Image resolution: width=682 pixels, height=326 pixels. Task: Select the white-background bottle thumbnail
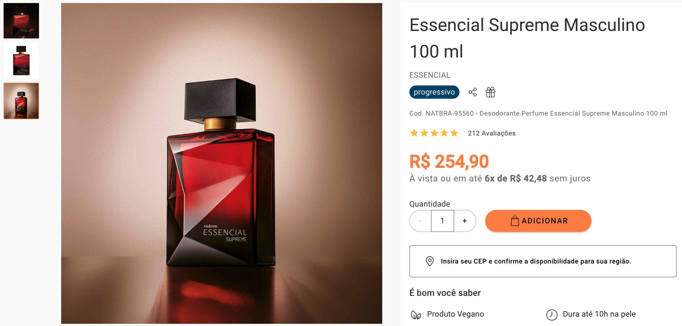[x=21, y=61]
